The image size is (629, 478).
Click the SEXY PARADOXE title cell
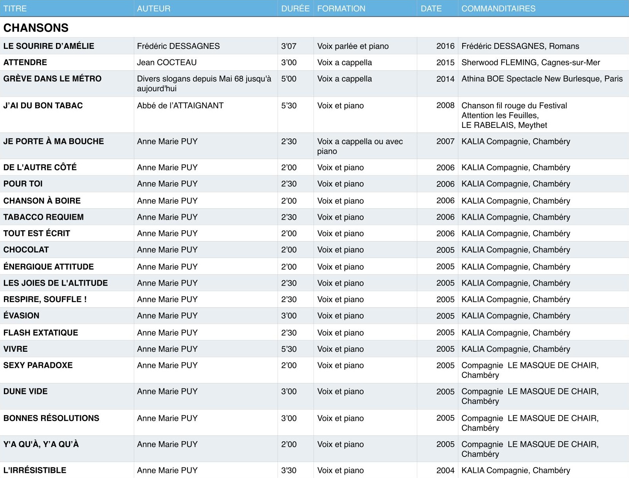point(38,365)
